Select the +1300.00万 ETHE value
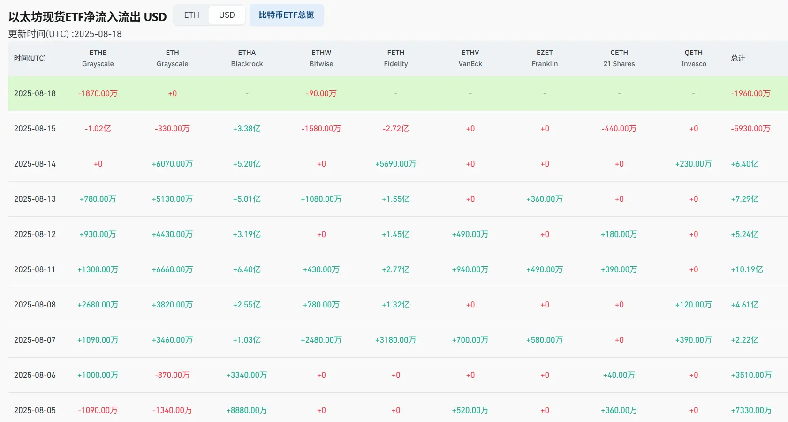 98,269
